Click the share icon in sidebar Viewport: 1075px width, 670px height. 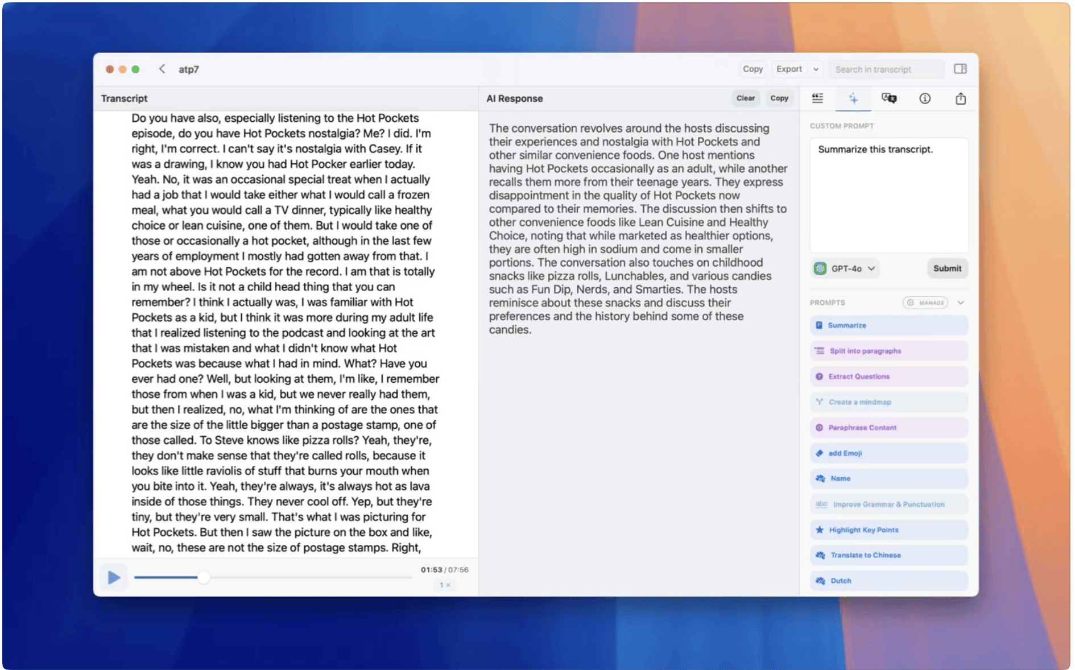(961, 98)
